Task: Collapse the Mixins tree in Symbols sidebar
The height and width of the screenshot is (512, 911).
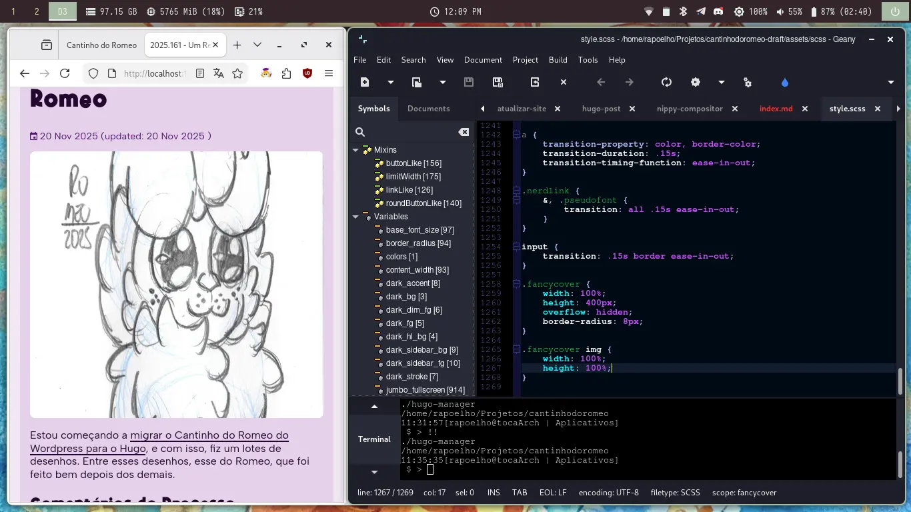Action: pos(356,150)
